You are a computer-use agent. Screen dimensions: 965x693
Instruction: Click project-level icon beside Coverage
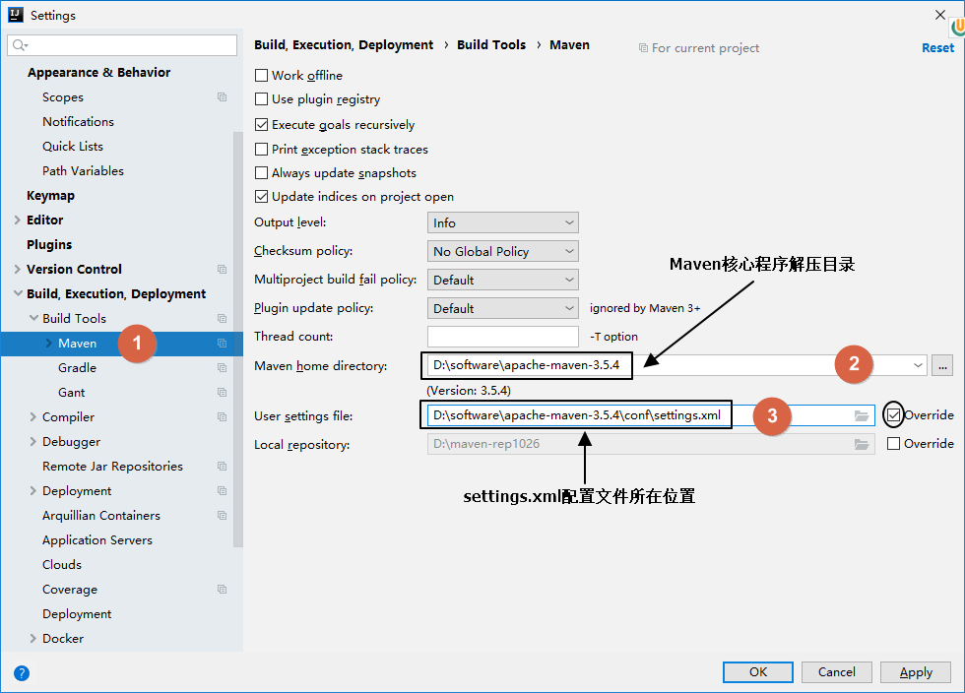[x=222, y=590]
